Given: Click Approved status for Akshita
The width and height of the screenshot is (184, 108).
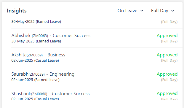Looking at the screenshot, I should (167, 55).
